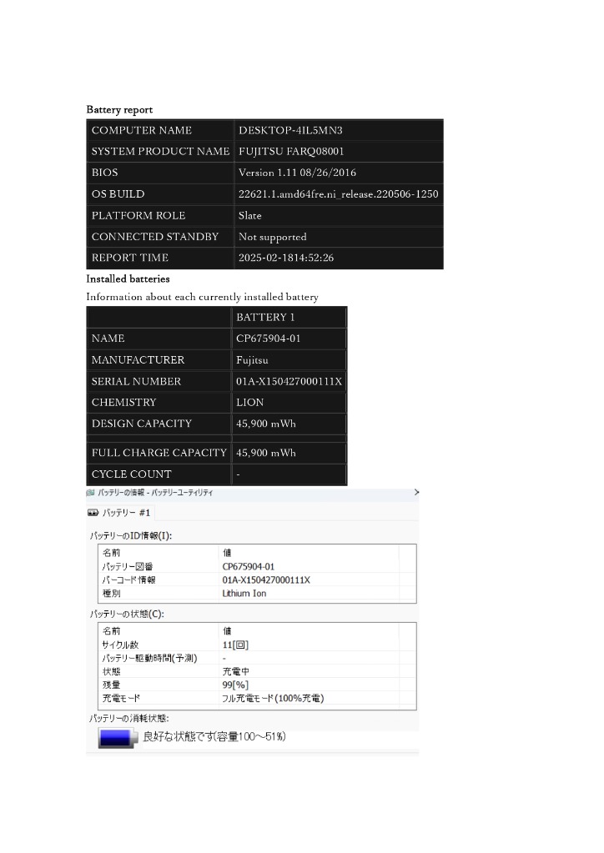Image resolution: width=604 pixels, height=853 pixels.
Task: Select the '種別' row
Action: (x=257, y=593)
